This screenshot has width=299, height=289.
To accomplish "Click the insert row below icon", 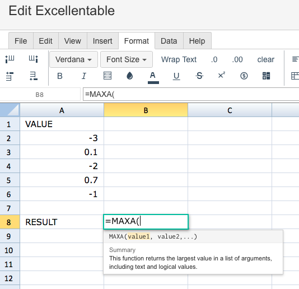I will tap(34, 76).
